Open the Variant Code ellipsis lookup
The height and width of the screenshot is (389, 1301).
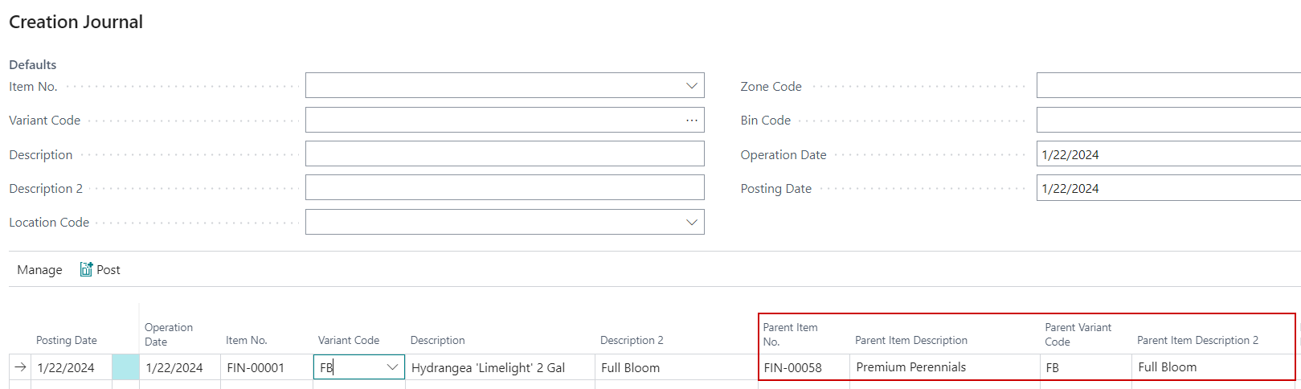(691, 121)
